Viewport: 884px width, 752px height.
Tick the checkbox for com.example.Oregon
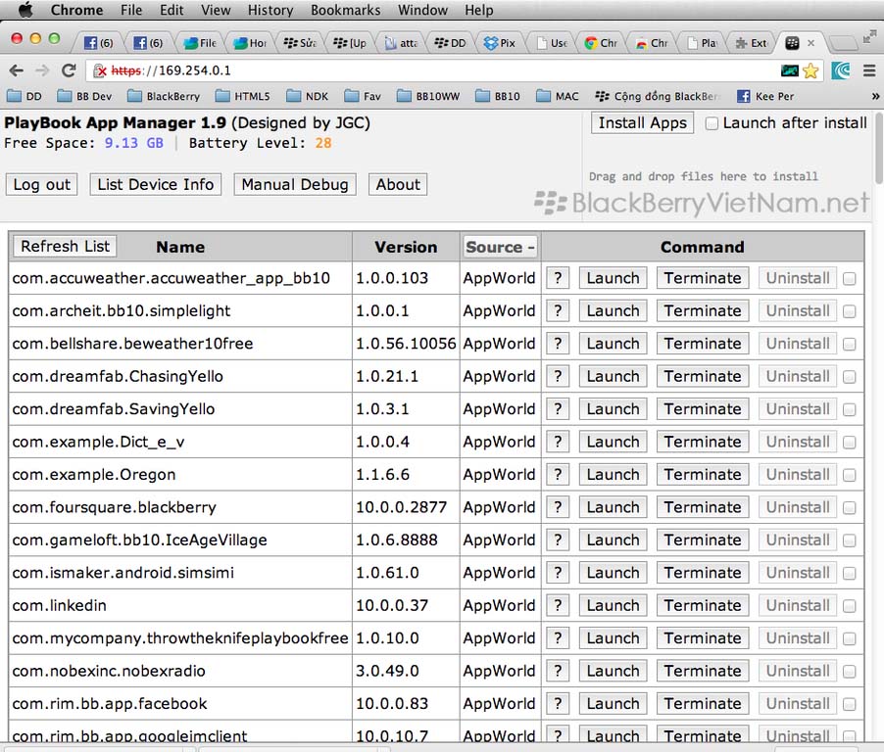849,475
